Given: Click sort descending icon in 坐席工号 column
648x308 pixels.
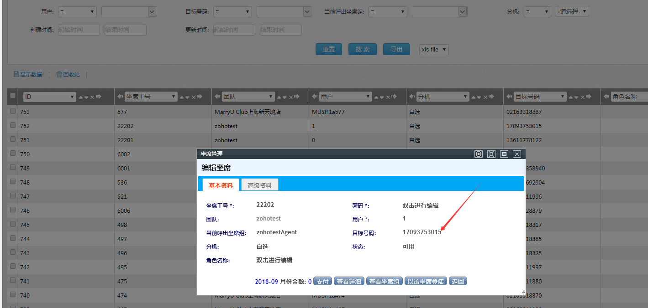Looking at the screenshot, I should 188,97.
